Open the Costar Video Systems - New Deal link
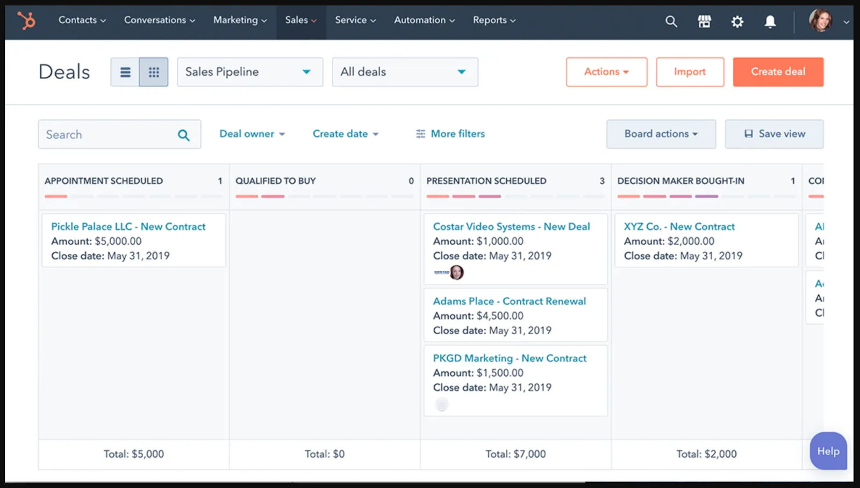The image size is (860, 488). click(x=512, y=226)
